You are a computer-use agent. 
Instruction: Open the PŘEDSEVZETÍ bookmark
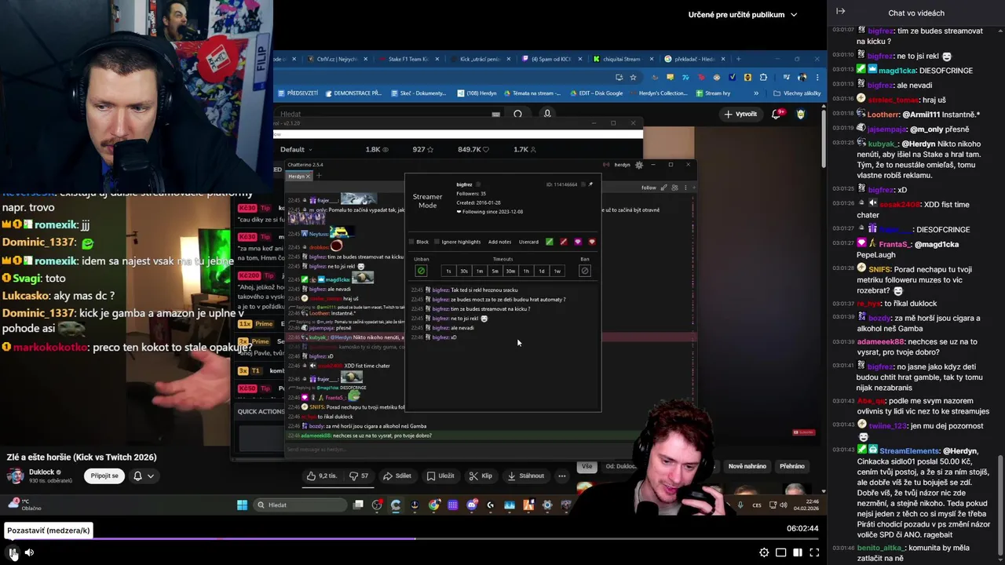(298, 93)
